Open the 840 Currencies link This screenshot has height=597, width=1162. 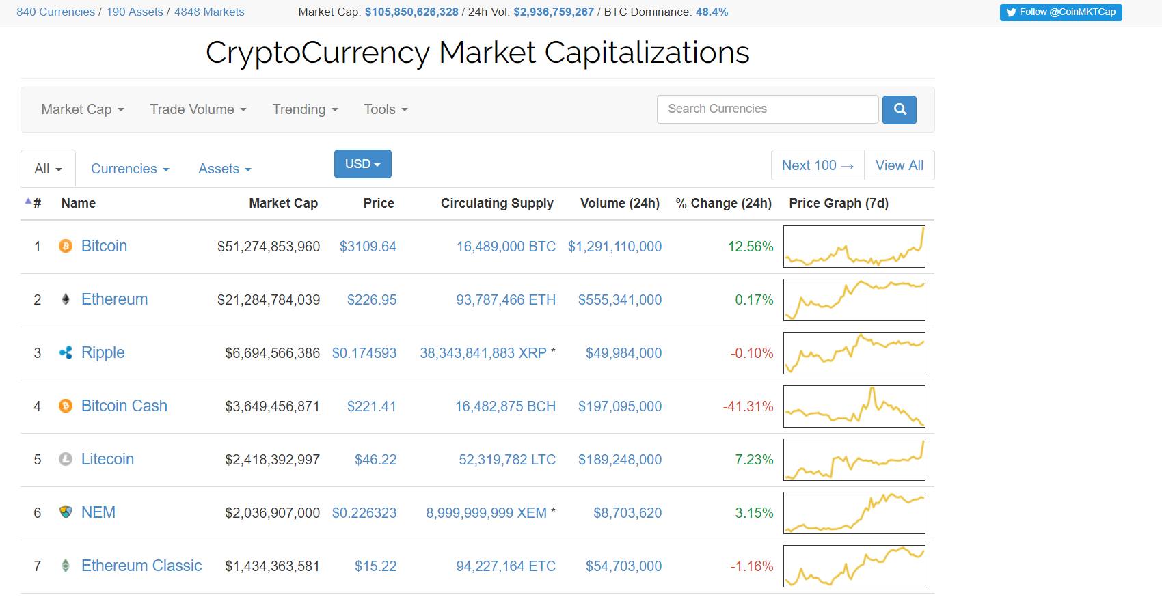point(56,12)
